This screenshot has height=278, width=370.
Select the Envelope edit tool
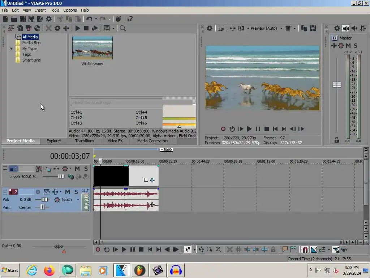201,249
